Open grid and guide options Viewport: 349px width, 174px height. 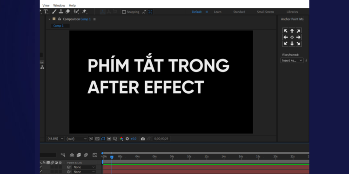click(115, 139)
